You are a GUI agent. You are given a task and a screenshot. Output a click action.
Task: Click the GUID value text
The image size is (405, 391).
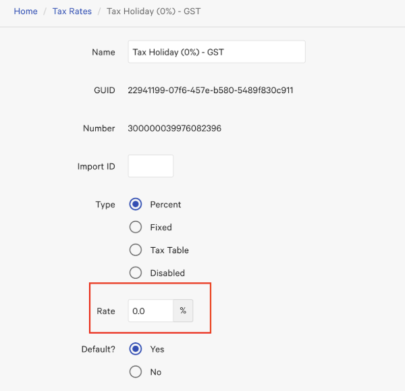210,90
